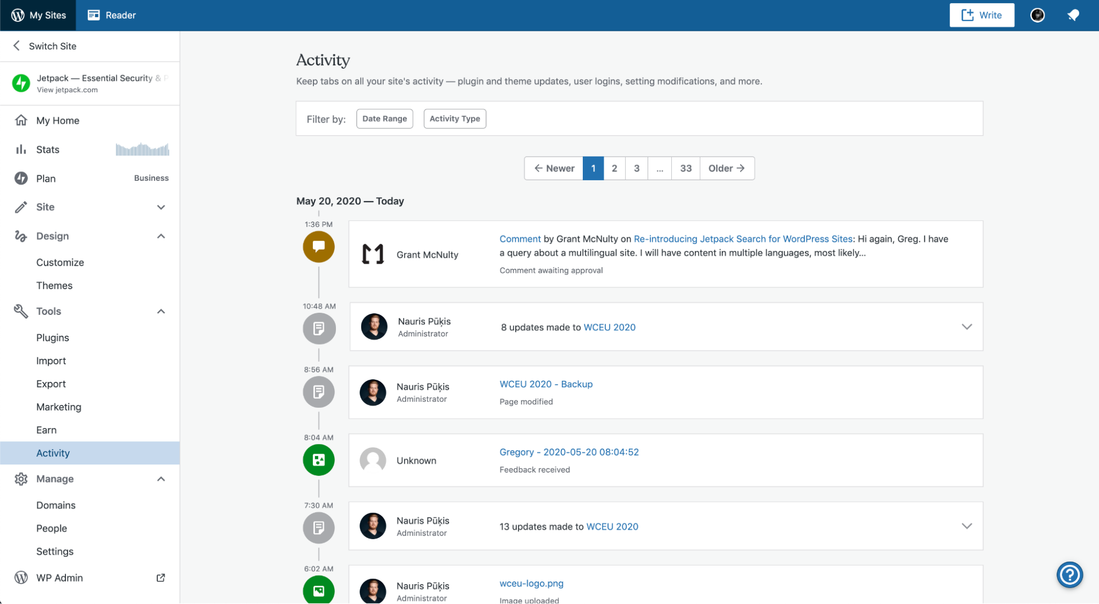Image resolution: width=1099 pixels, height=604 pixels.
Task: Click the Activity sidebar icon
Action: [x=53, y=452]
